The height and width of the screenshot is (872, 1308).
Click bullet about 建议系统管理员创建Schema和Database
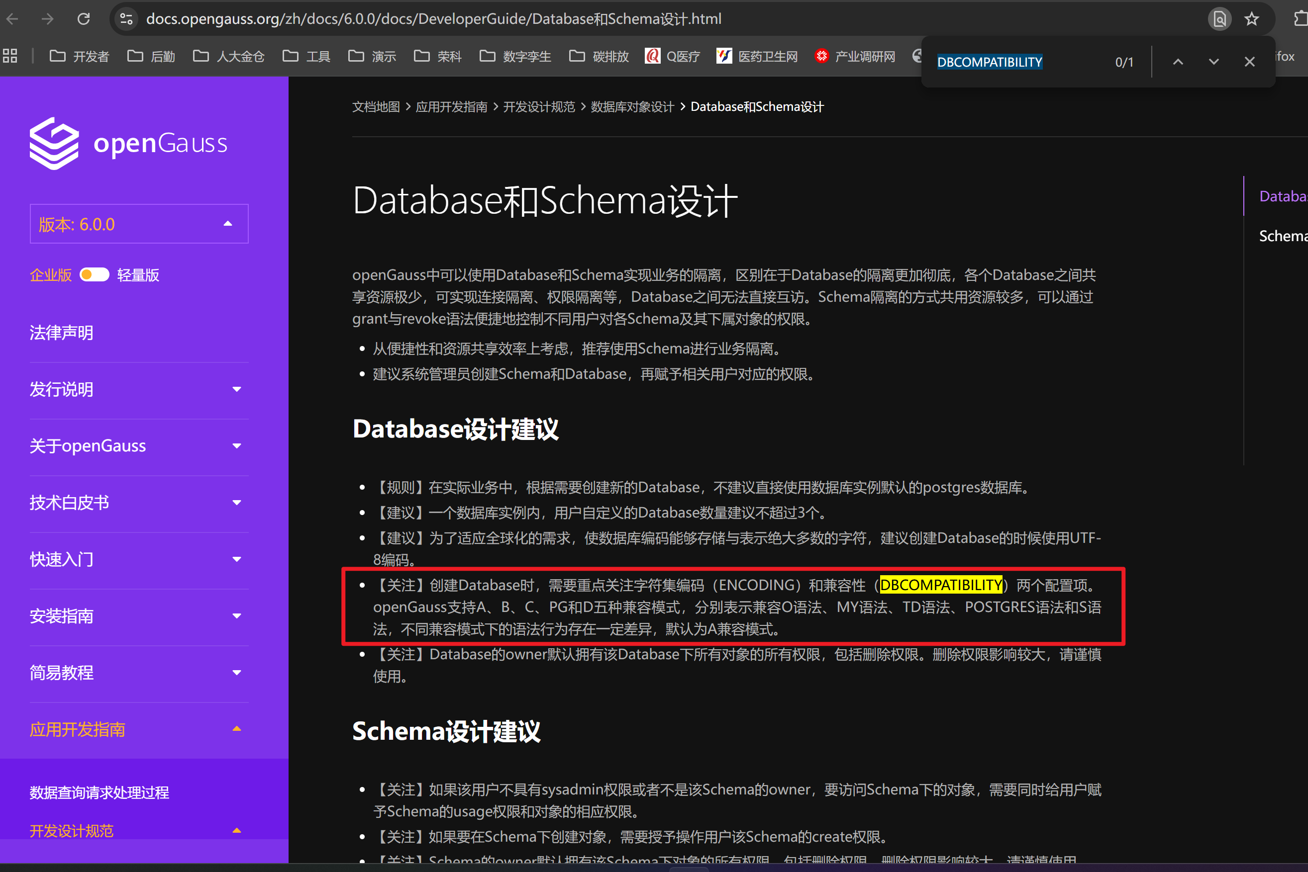(x=596, y=374)
